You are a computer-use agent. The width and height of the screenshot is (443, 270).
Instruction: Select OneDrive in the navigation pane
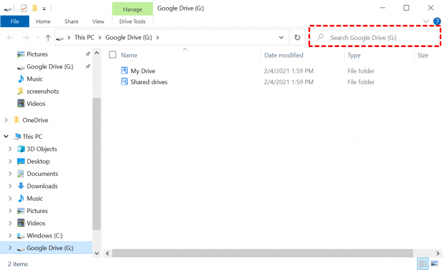tap(35, 120)
